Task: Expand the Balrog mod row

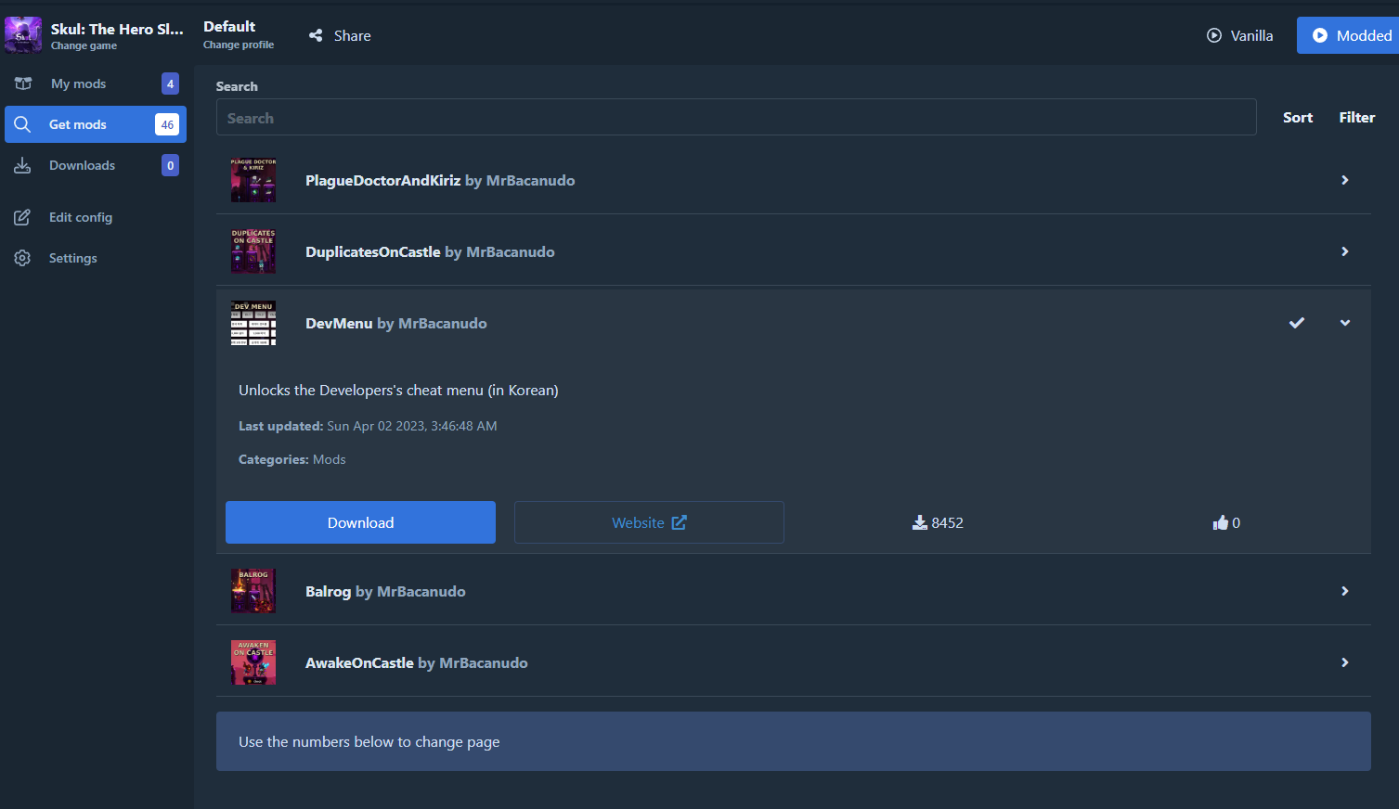Action: tap(794, 591)
